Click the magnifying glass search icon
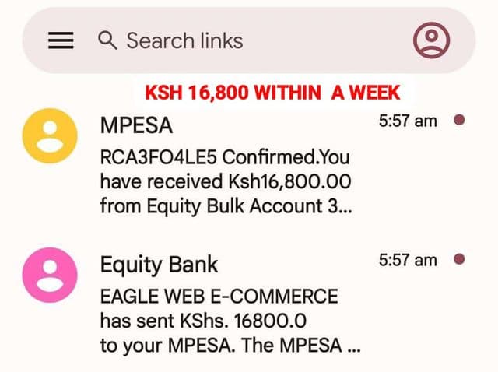Screen dimensions: 498x372 tap(107, 40)
